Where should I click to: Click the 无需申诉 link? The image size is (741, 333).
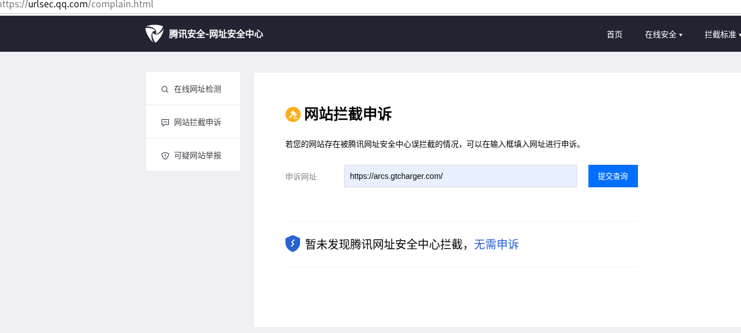pos(496,244)
